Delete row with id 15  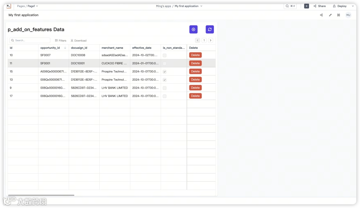click(195, 71)
